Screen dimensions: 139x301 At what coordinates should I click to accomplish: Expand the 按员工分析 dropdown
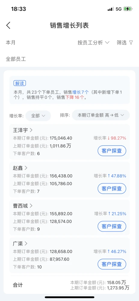tap(94, 42)
